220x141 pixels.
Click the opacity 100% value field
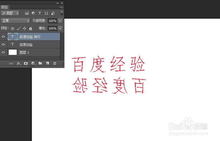(x=53, y=21)
